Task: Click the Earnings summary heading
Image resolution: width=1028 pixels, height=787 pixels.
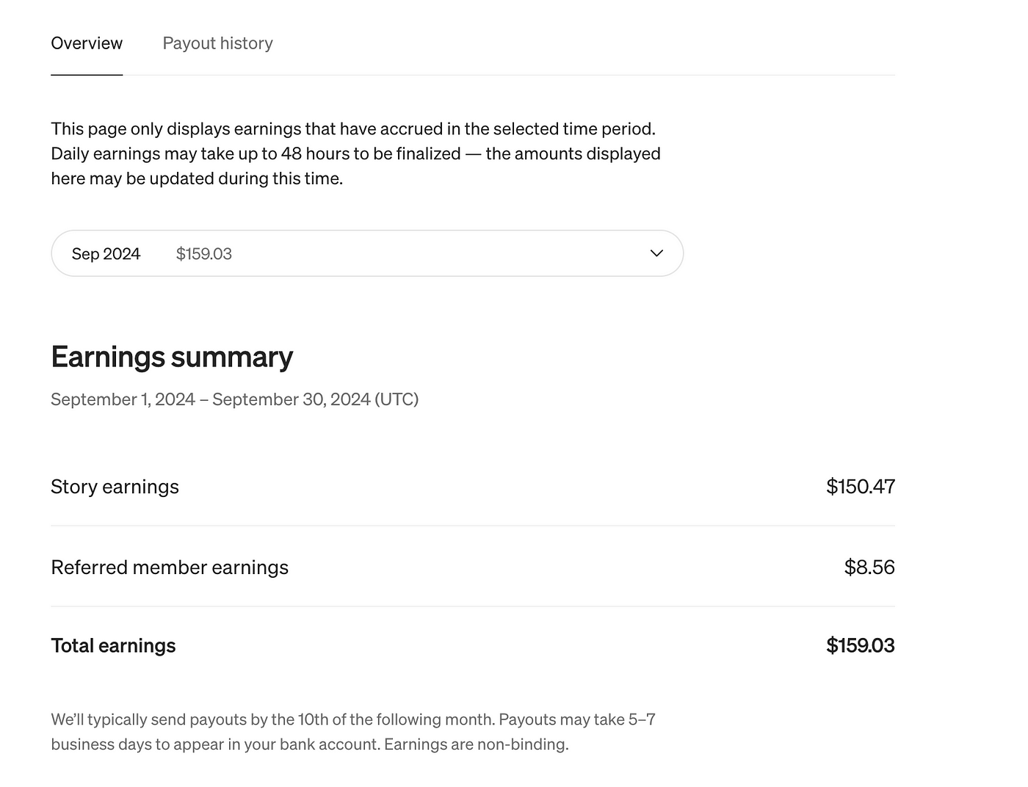Action: click(x=172, y=357)
